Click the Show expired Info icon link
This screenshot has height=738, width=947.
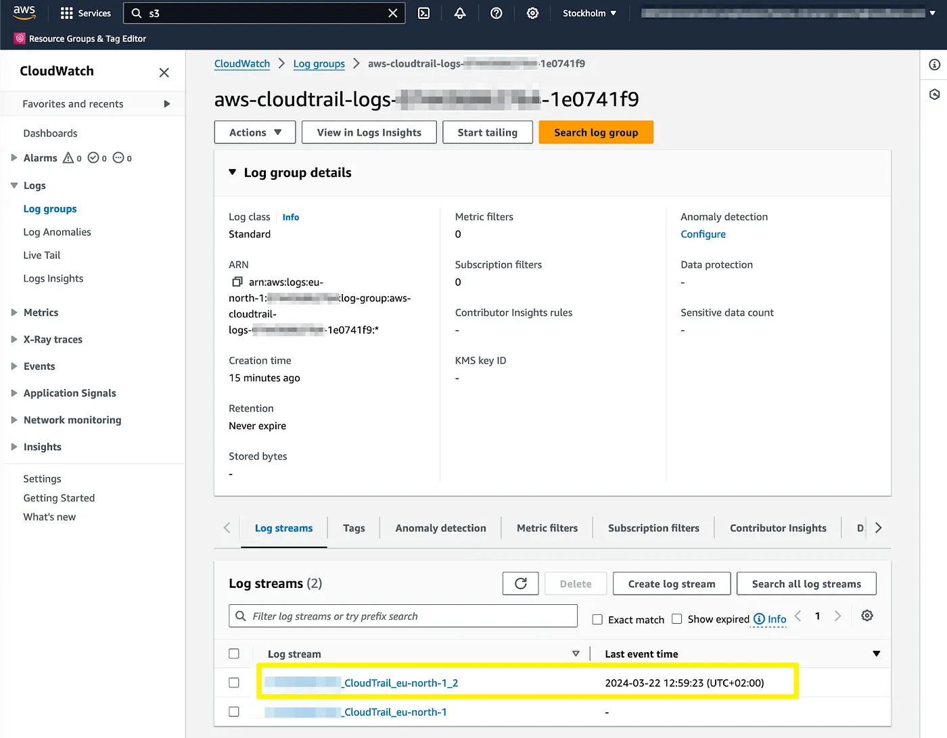tap(770, 619)
